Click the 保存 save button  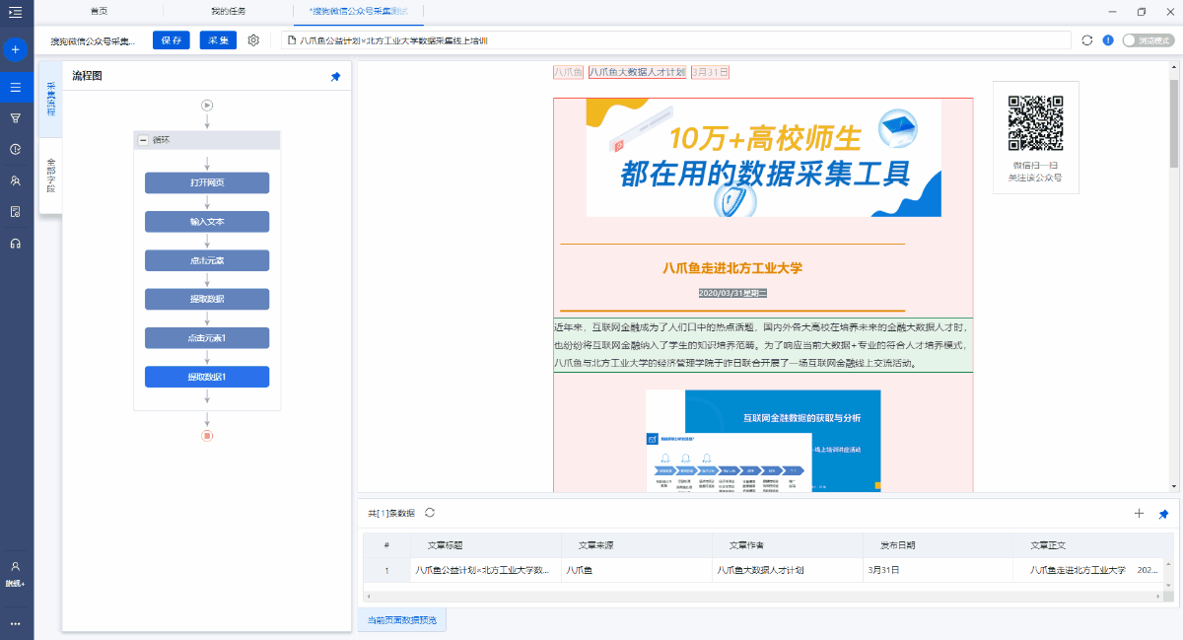[x=172, y=40]
